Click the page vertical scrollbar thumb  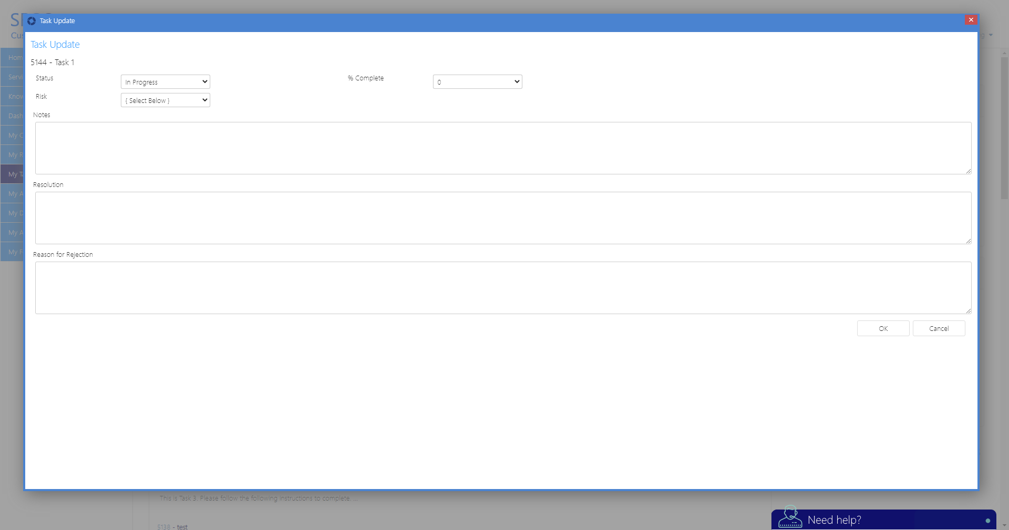point(1004,126)
